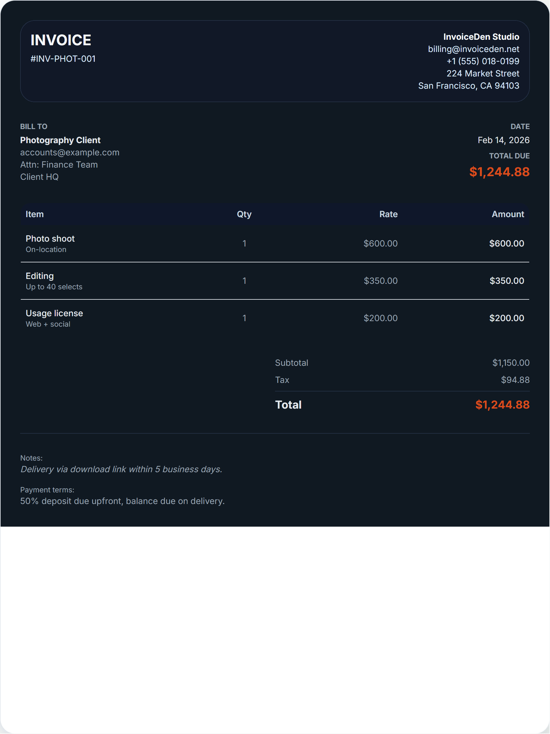Viewport: 550px width, 734px height.
Task: Click the 224 Market Street address line
Action: (482, 74)
